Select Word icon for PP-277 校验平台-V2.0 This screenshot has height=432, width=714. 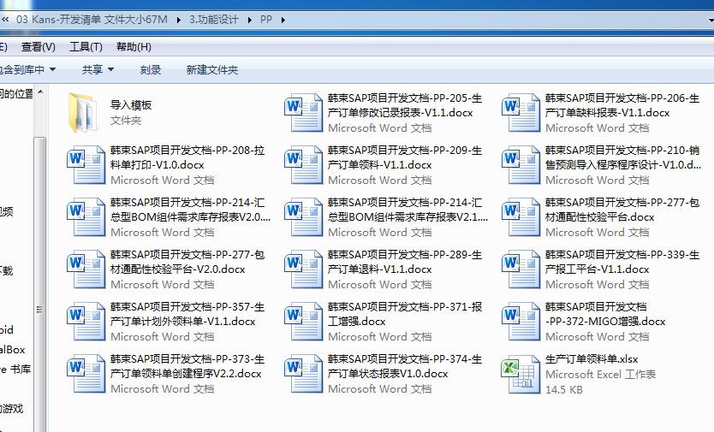point(86,269)
